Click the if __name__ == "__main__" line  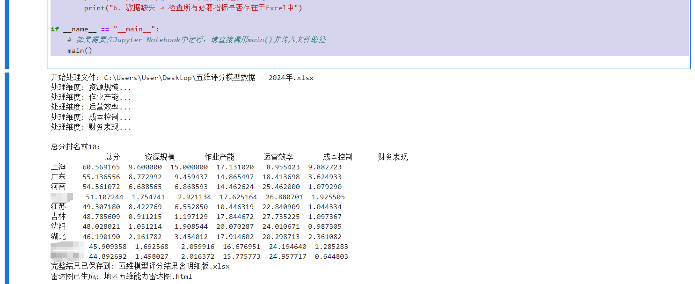pos(100,29)
